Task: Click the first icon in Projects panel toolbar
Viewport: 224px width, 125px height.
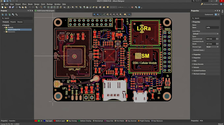Action: (x=3, y=14)
